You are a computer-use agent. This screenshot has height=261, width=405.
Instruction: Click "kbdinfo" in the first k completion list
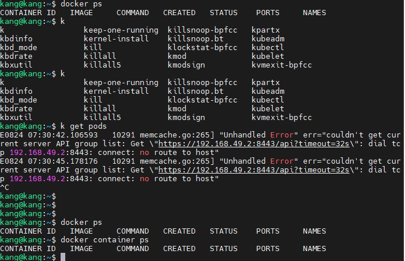coord(16,38)
